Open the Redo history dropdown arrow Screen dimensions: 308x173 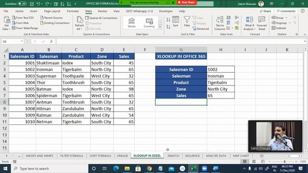point(51,4)
